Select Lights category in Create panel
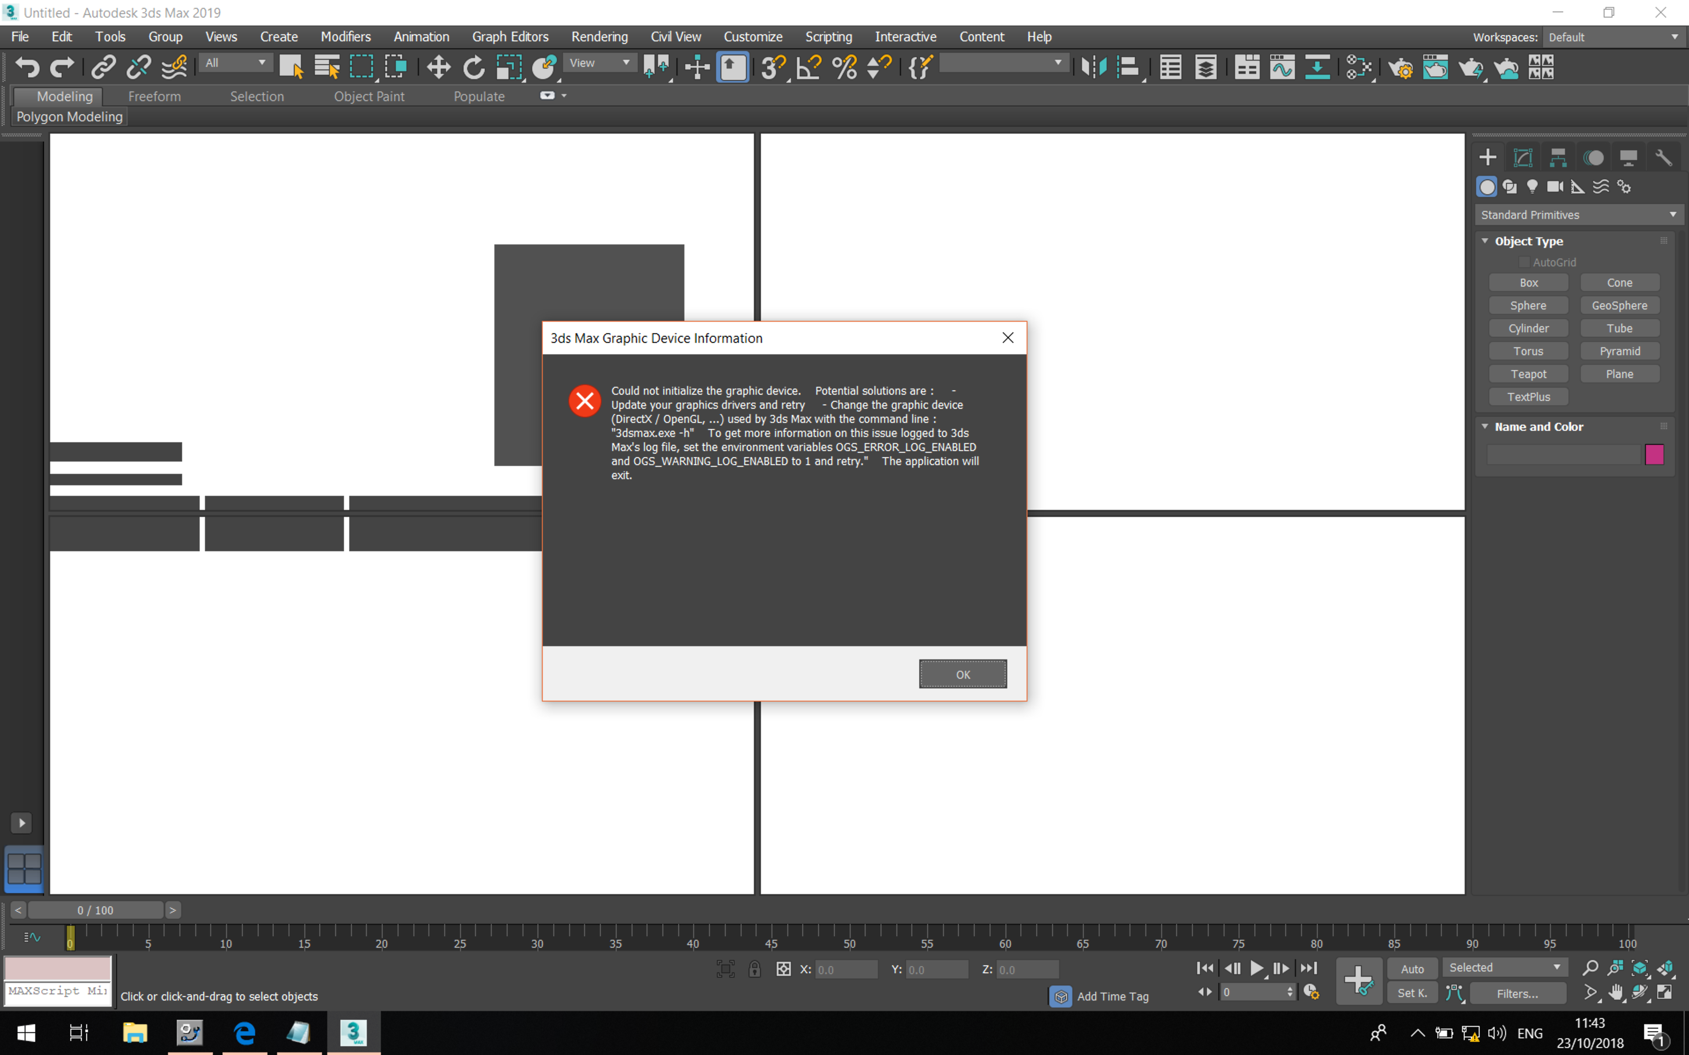Screen dimensions: 1689x1055 1532,186
